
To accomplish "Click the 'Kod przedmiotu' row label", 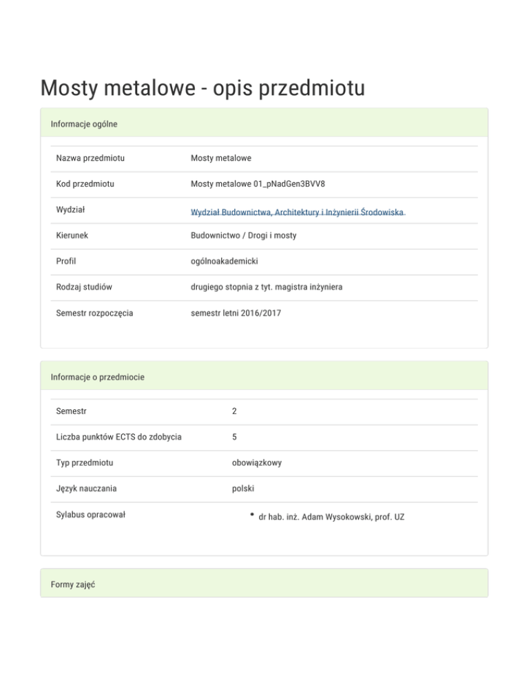I will pos(85,184).
